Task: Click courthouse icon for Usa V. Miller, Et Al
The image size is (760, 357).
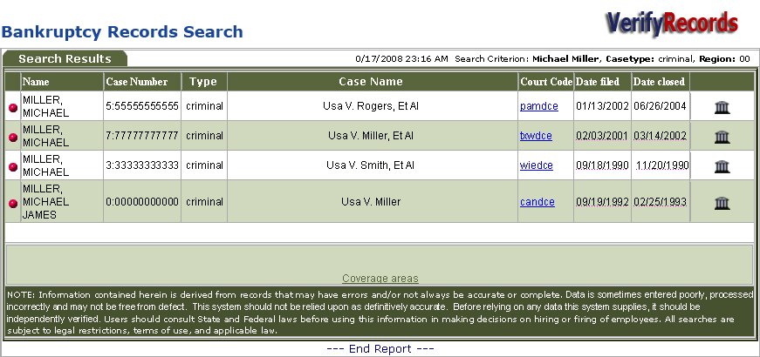Action: [722, 137]
